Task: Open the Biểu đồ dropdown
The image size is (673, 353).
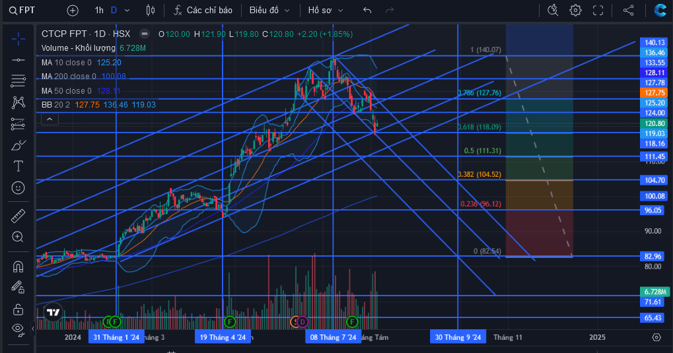Action: (269, 11)
